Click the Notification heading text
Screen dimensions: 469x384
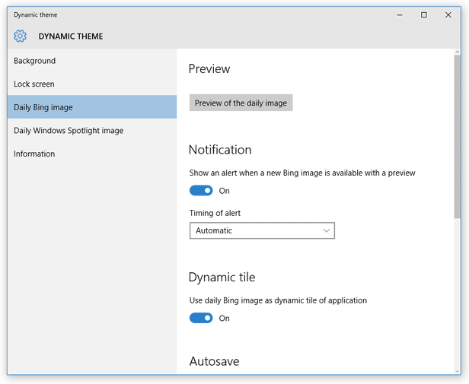click(220, 150)
